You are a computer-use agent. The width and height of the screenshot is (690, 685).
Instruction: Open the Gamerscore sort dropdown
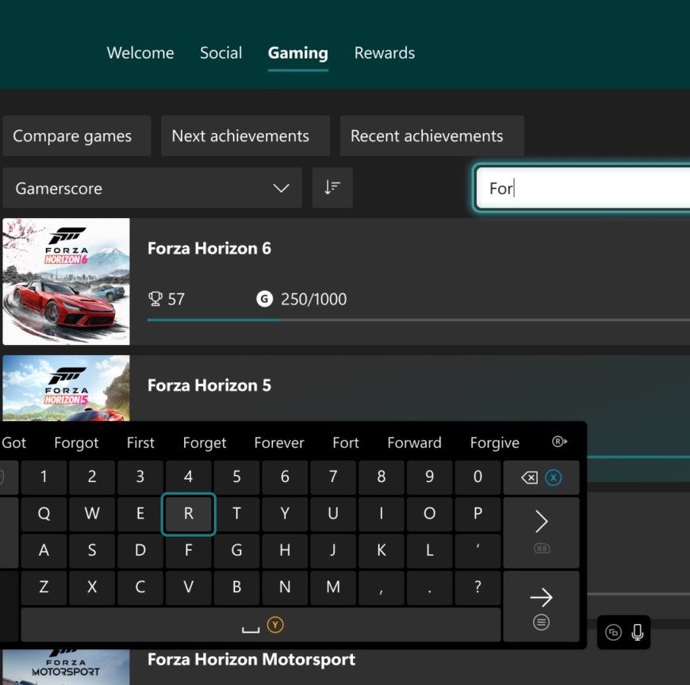152,188
